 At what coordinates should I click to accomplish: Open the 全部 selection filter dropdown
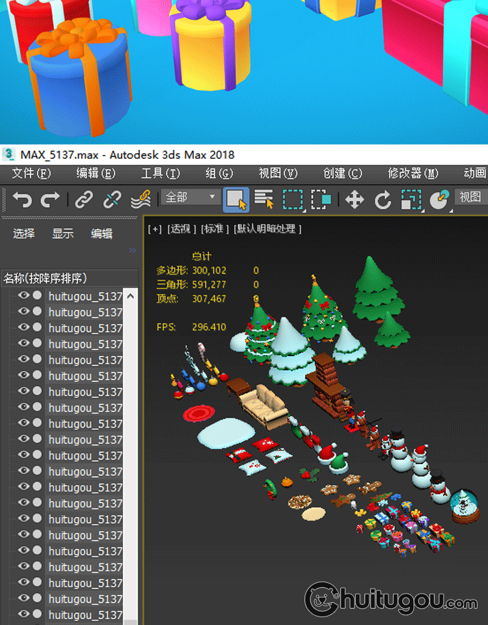pyautogui.click(x=191, y=197)
